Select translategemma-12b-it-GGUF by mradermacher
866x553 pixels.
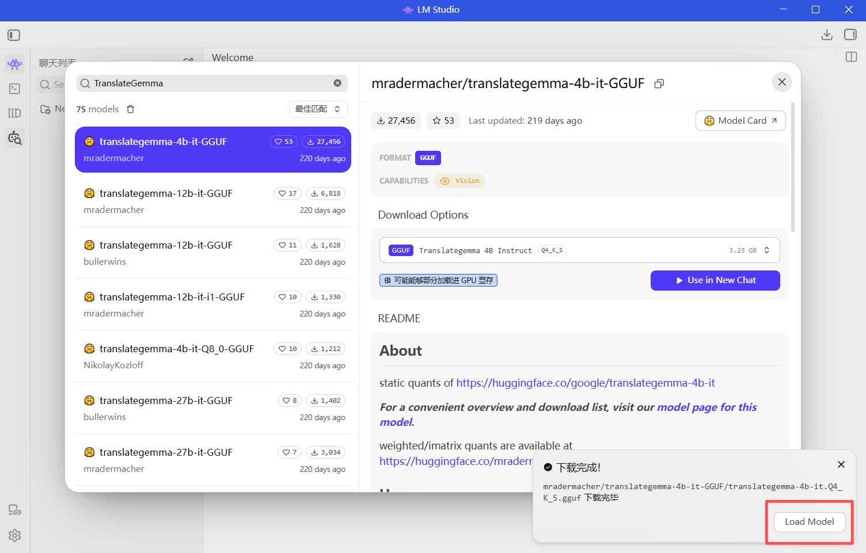tap(213, 201)
